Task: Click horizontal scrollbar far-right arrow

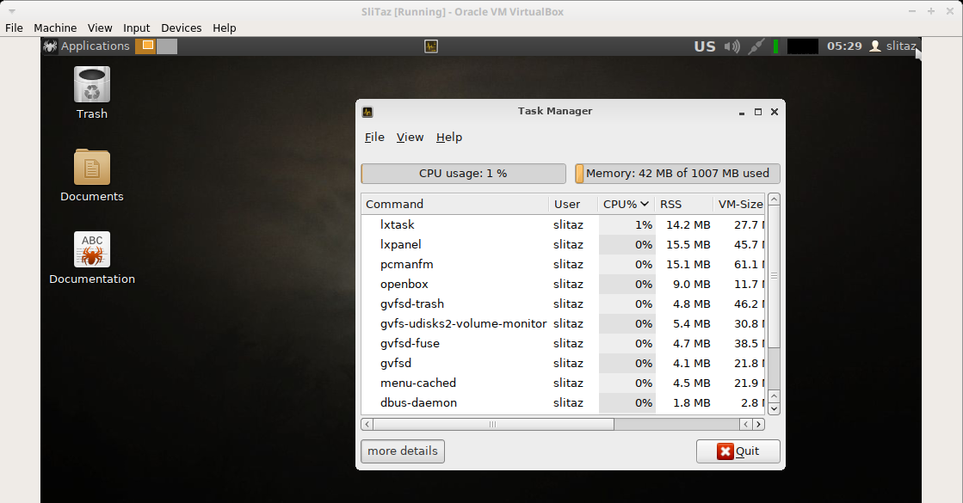Action: coord(758,424)
